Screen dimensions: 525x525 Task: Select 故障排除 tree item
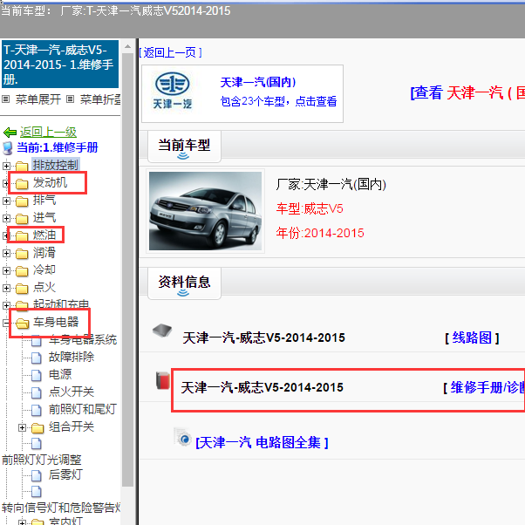click(72, 358)
